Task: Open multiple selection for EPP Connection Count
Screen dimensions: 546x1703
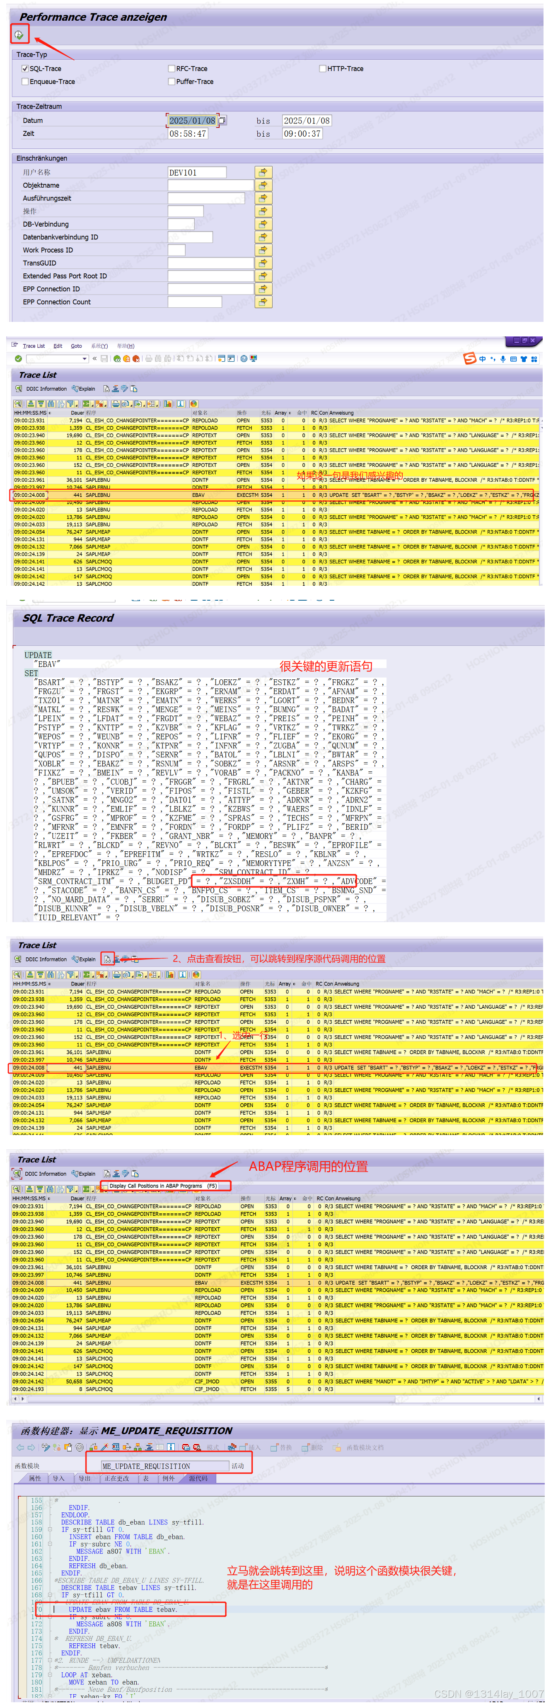Action: (263, 302)
